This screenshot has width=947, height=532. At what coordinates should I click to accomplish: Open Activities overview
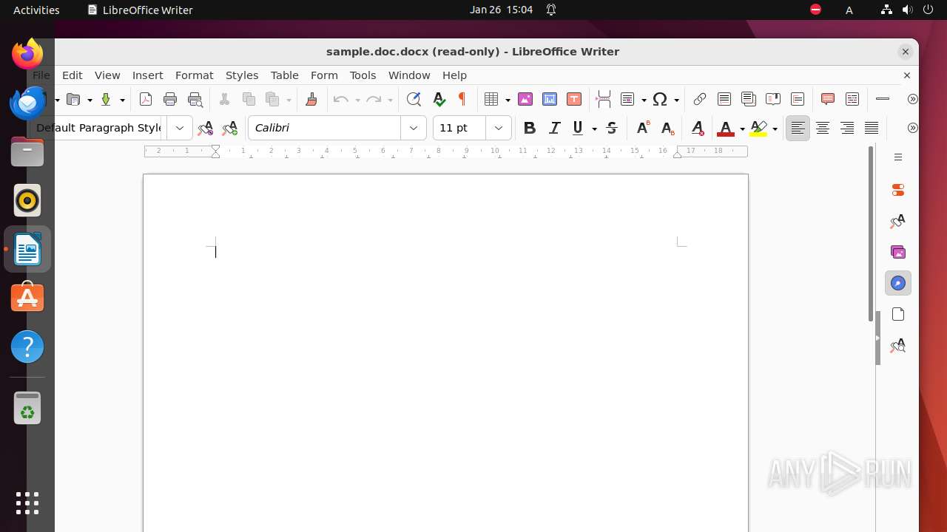coord(36,10)
